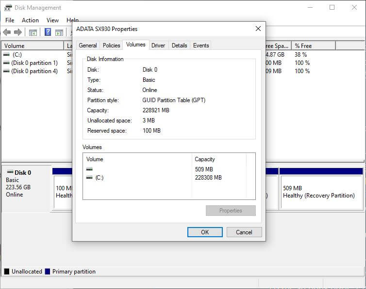This screenshot has width=366, height=289.
Task: Click the drive icon of the 509 MB volume in dialog
Action: click(x=89, y=169)
